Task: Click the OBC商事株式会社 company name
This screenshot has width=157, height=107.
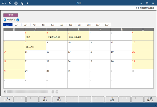Action: [x=145, y=8]
